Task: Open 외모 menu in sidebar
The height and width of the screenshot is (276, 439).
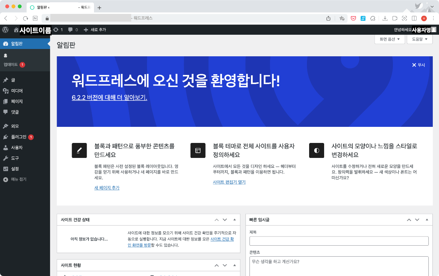Action: pos(25,126)
